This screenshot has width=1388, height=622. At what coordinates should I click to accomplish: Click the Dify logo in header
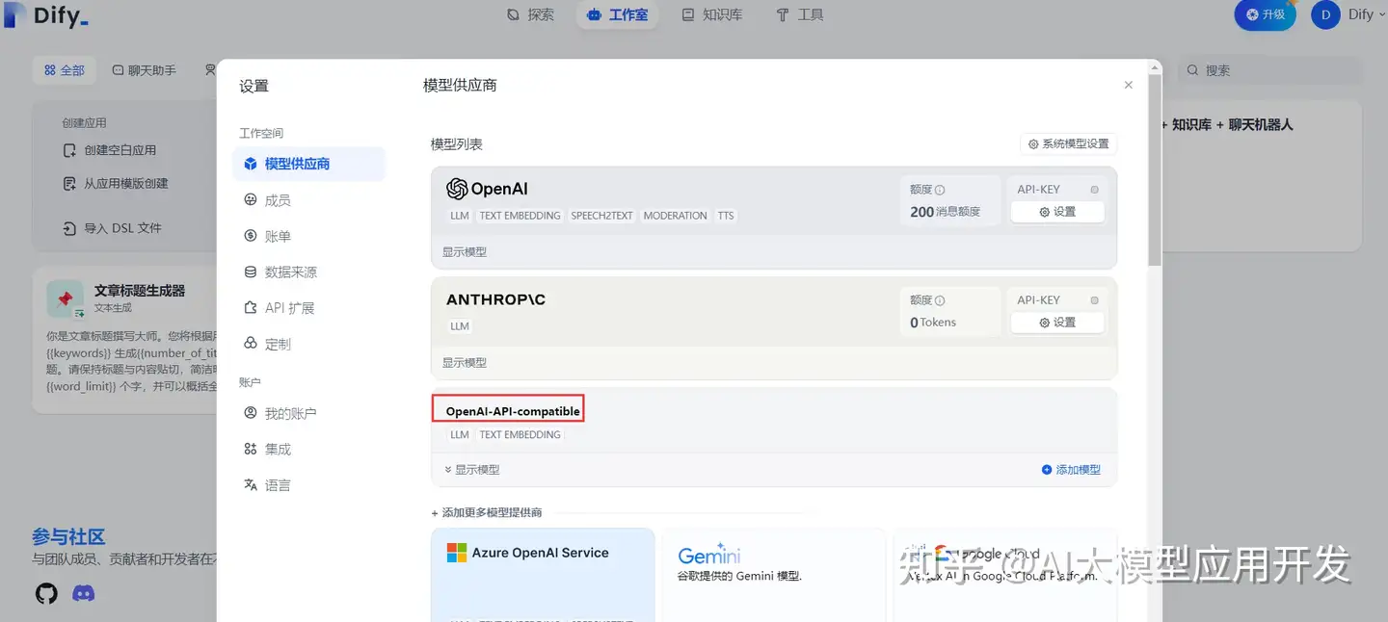pos(45,15)
